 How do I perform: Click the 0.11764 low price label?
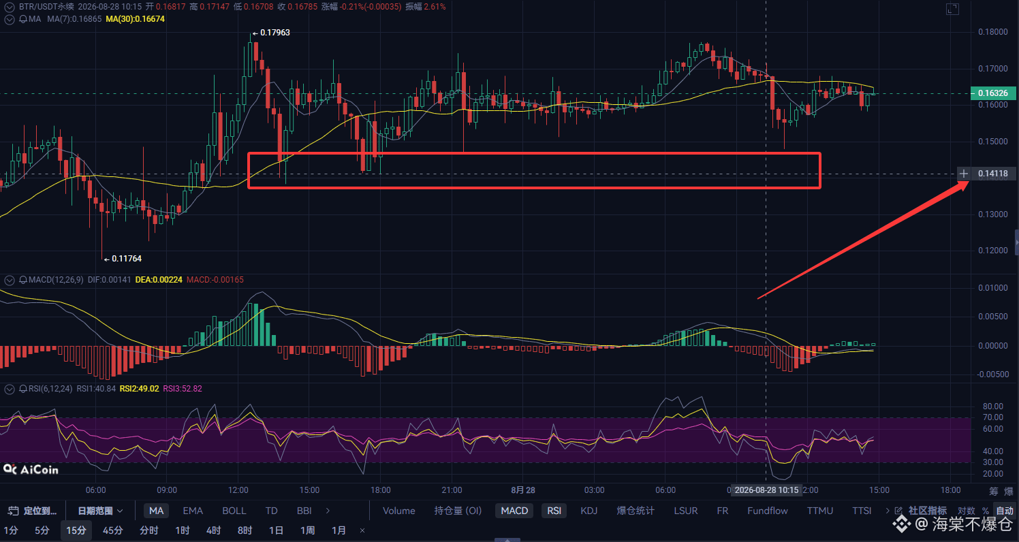tap(127, 259)
